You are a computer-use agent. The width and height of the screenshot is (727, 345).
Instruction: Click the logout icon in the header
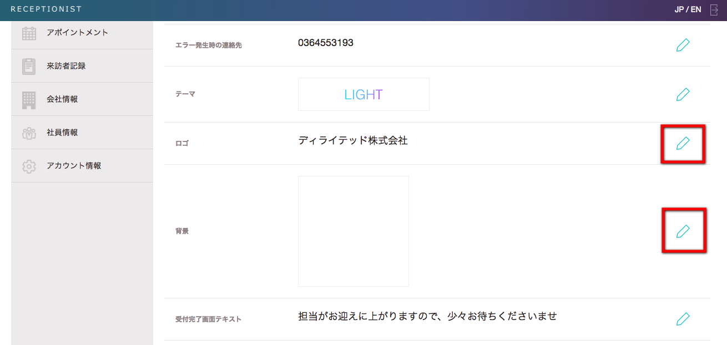[714, 9]
